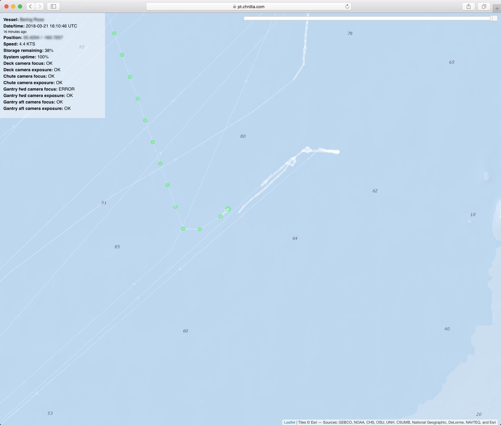Select the green marker at the track's sharp corner

point(183,229)
